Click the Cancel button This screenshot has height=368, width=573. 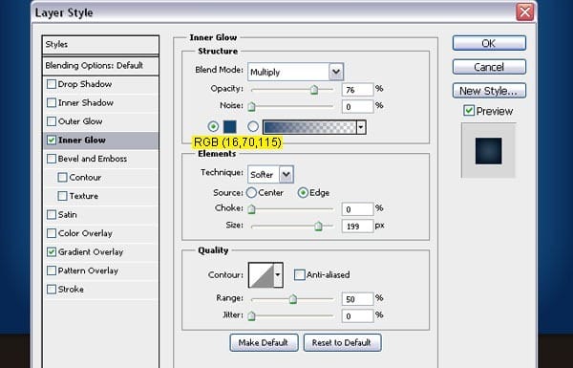(489, 67)
